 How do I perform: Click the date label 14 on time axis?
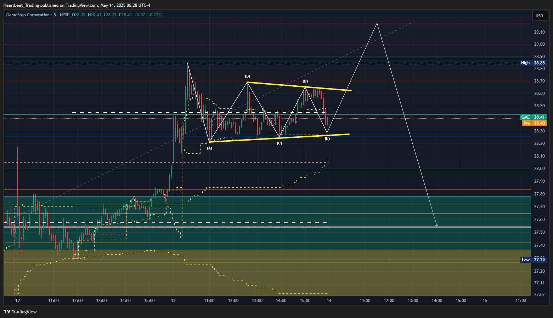pos(329,301)
